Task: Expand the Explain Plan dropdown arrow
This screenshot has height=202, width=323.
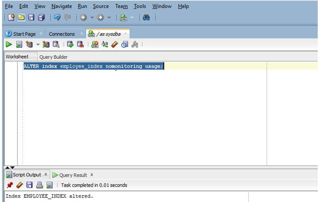Action: point(38,44)
